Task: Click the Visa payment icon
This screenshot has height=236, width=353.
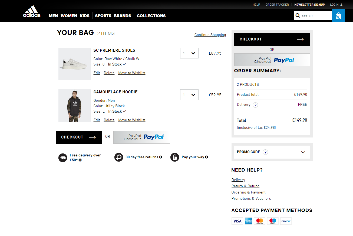Action: (x=237, y=221)
